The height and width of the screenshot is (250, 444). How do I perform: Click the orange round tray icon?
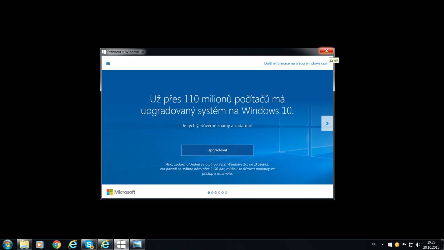point(397,245)
